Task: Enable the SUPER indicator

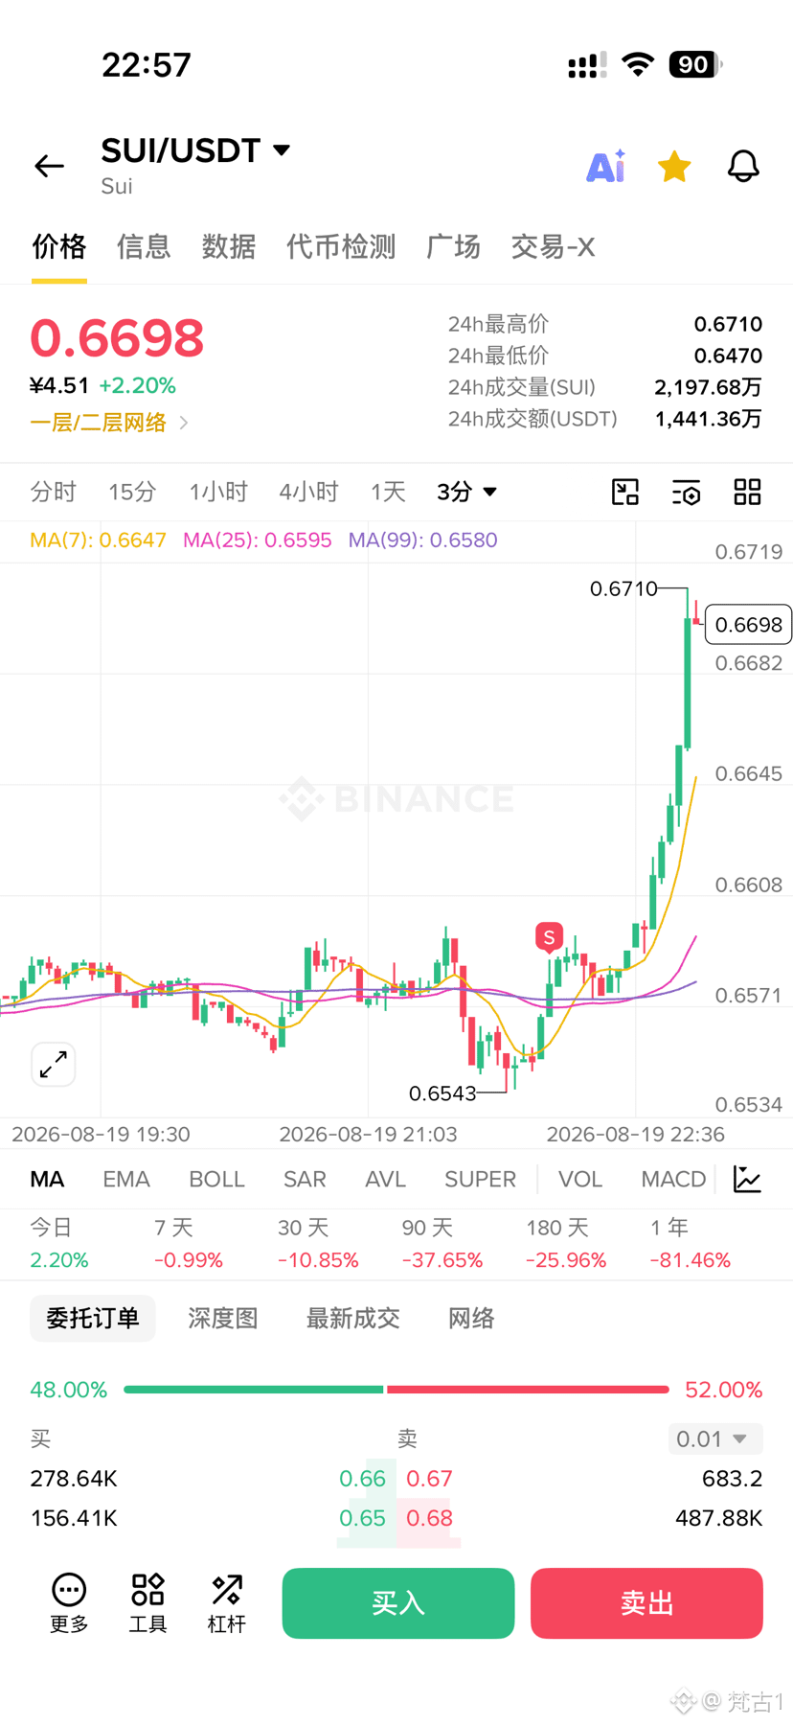Action: [x=480, y=1179]
